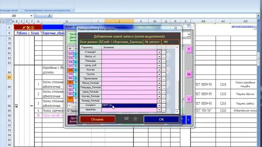This screenshot has height=147, width=262.
Task: Click the OK button
Action: tap(161, 119)
